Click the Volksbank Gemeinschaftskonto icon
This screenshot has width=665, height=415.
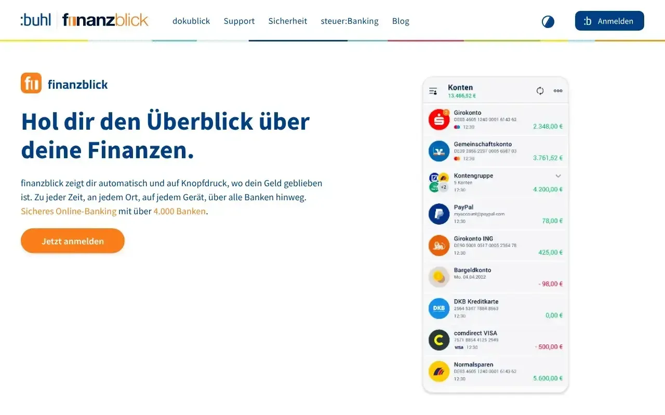click(438, 150)
